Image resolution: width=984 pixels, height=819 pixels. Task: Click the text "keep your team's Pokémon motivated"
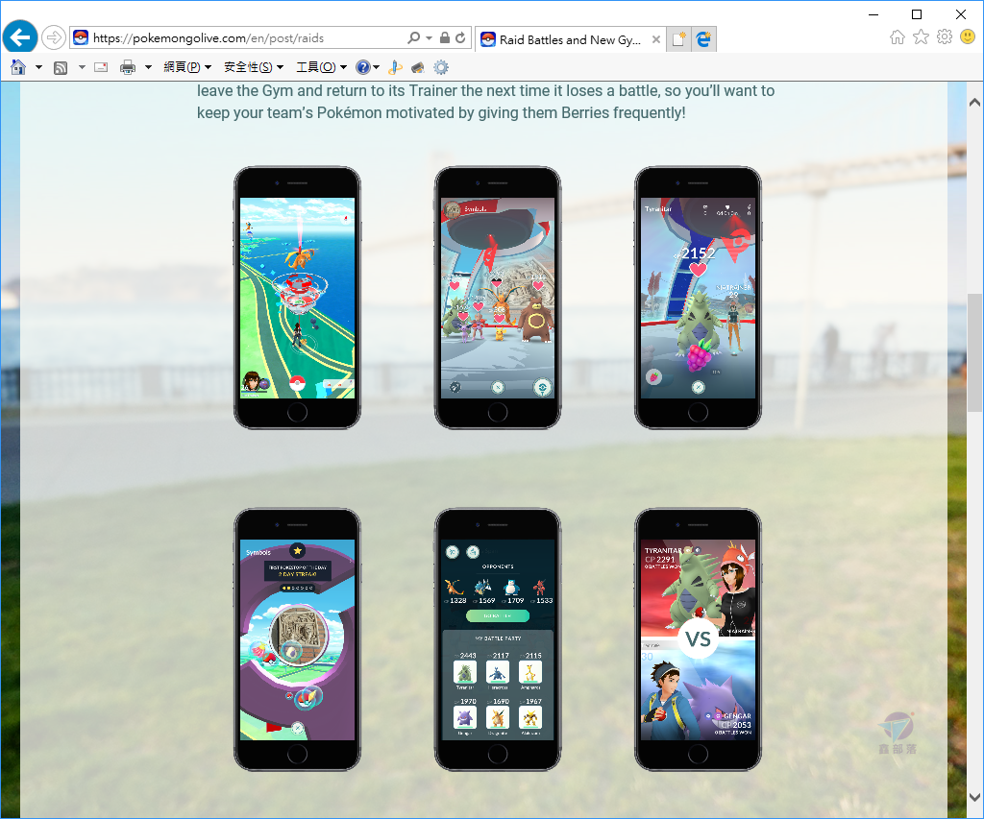(x=335, y=113)
